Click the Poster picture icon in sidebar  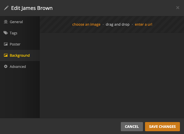(6, 44)
